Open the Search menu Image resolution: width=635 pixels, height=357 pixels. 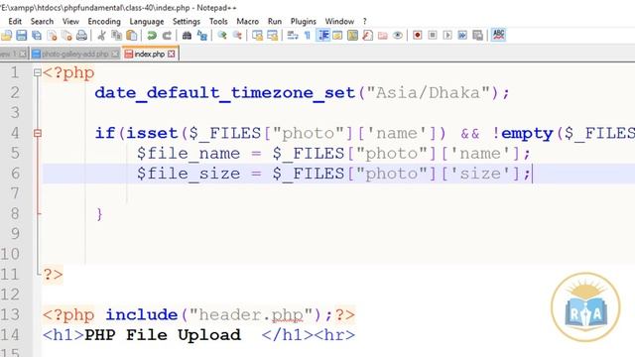point(42,22)
